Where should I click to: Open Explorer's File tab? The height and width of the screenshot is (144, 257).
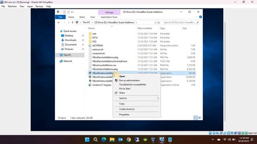point(60,17)
